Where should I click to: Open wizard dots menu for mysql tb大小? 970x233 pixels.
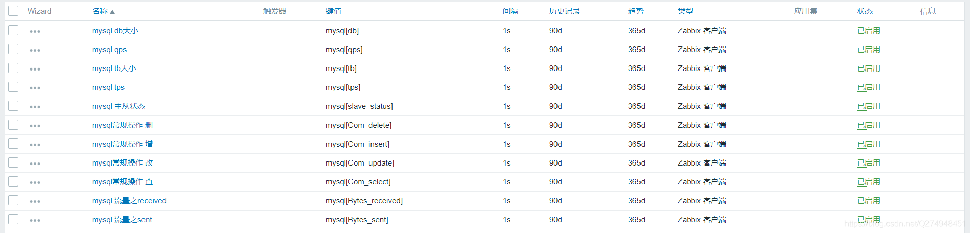tap(35, 69)
